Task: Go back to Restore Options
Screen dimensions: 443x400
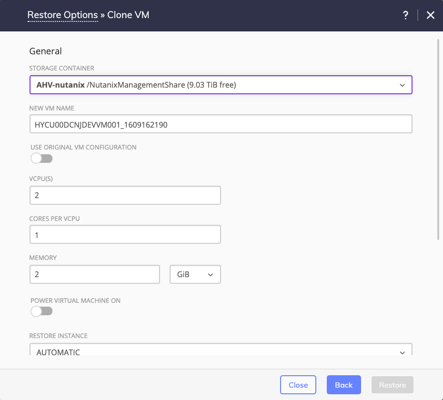Action: (62, 15)
